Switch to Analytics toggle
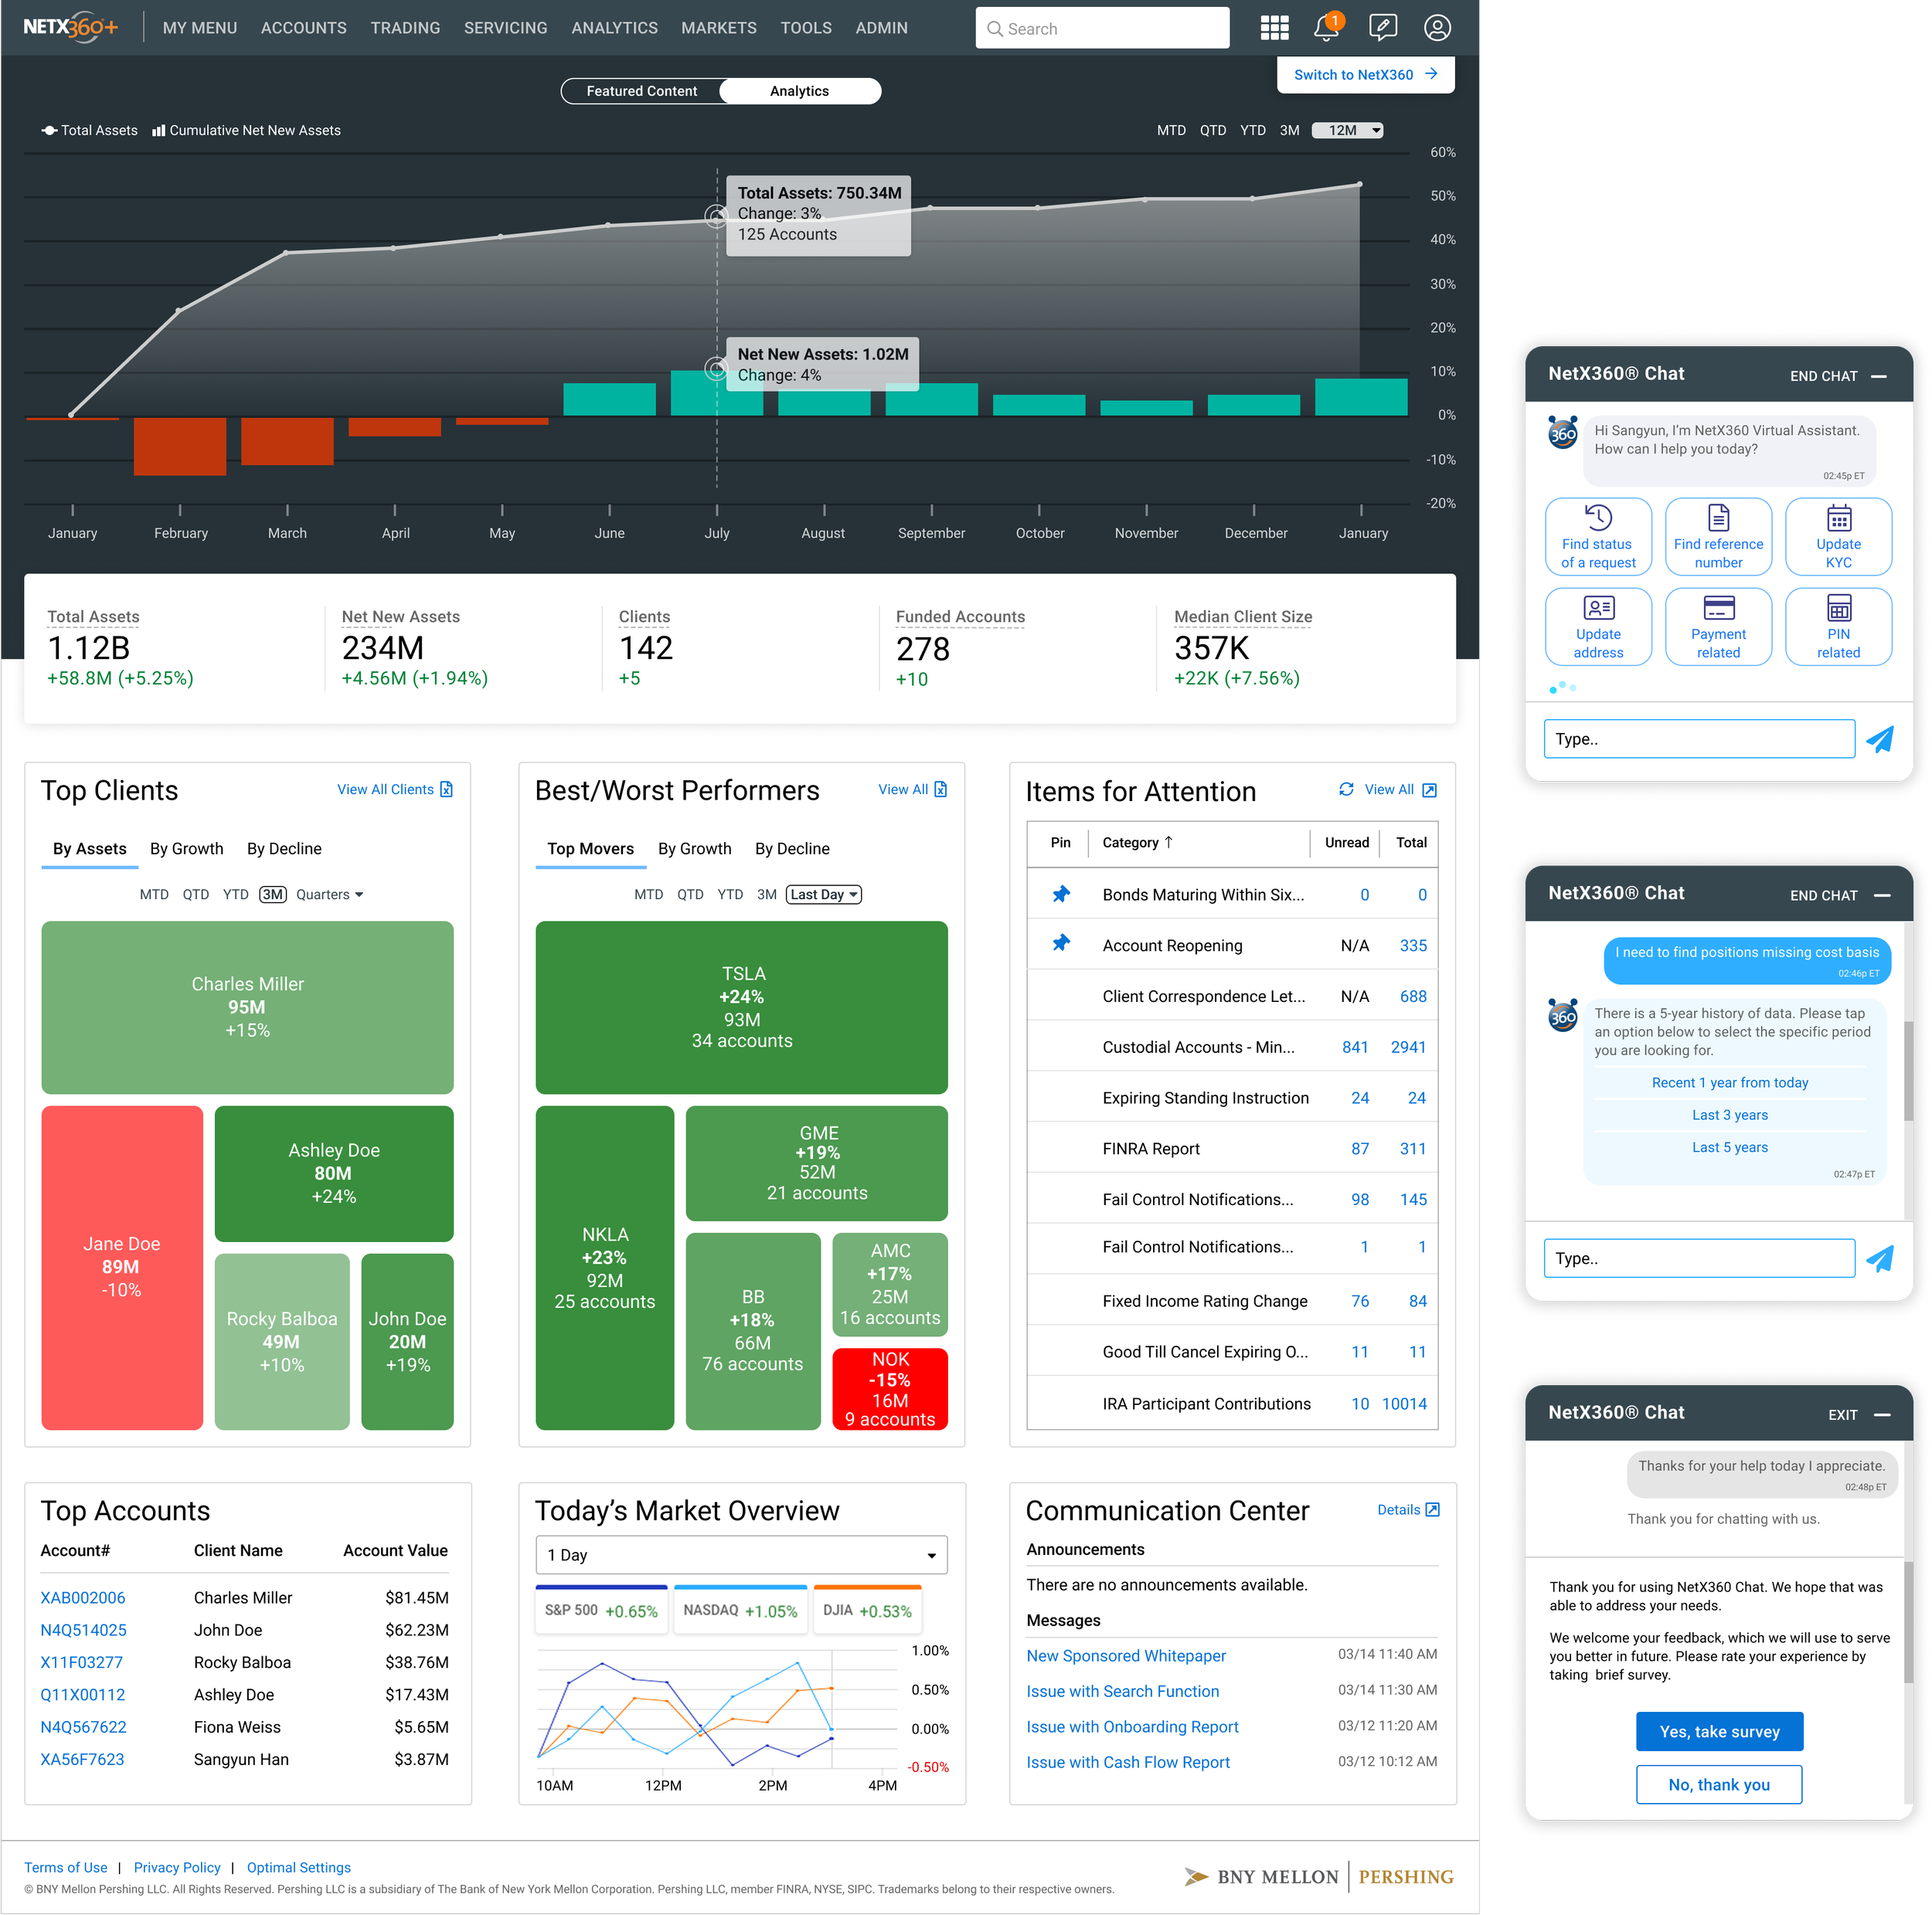The image size is (1932, 1915). (799, 91)
